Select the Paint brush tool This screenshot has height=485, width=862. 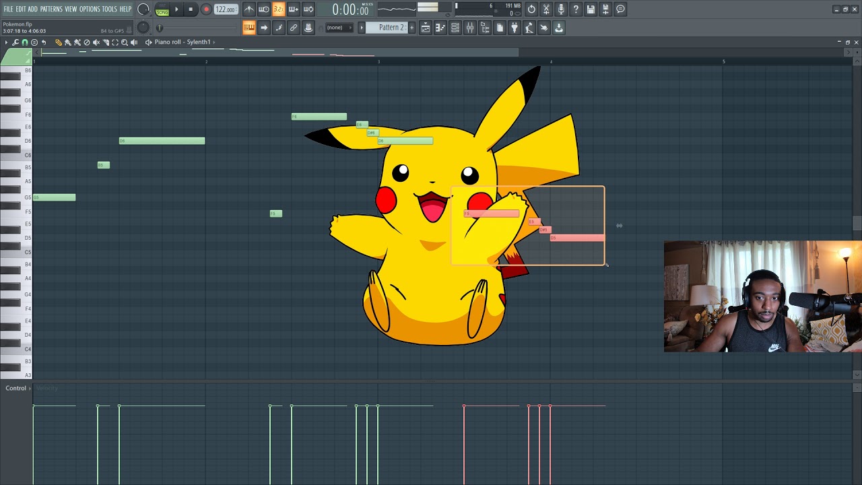[68, 42]
